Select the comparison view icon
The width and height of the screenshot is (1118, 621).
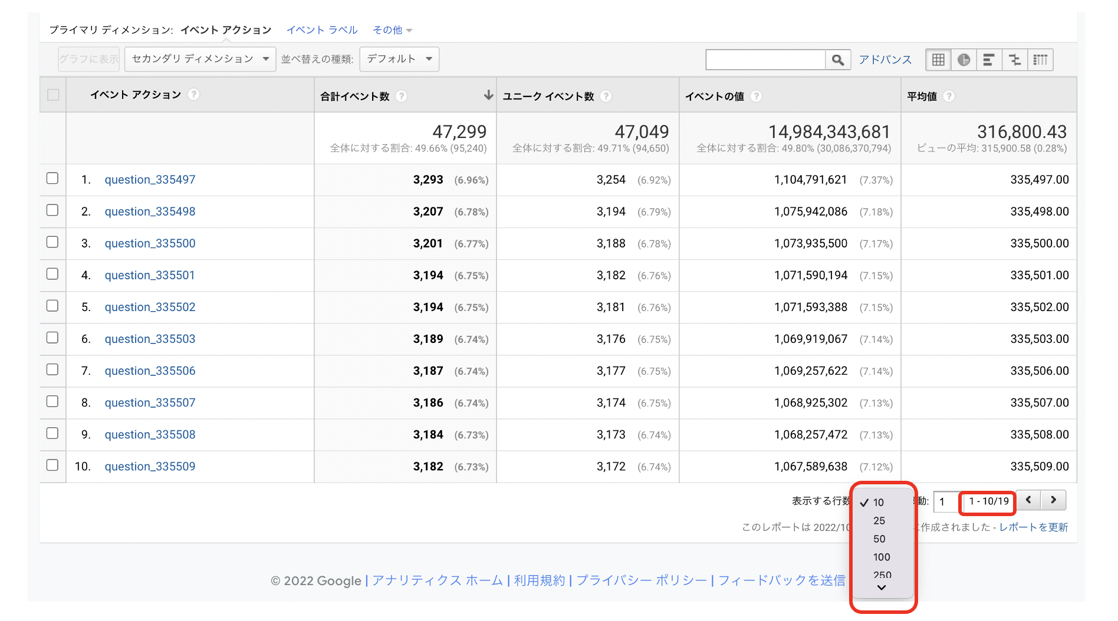point(1015,60)
